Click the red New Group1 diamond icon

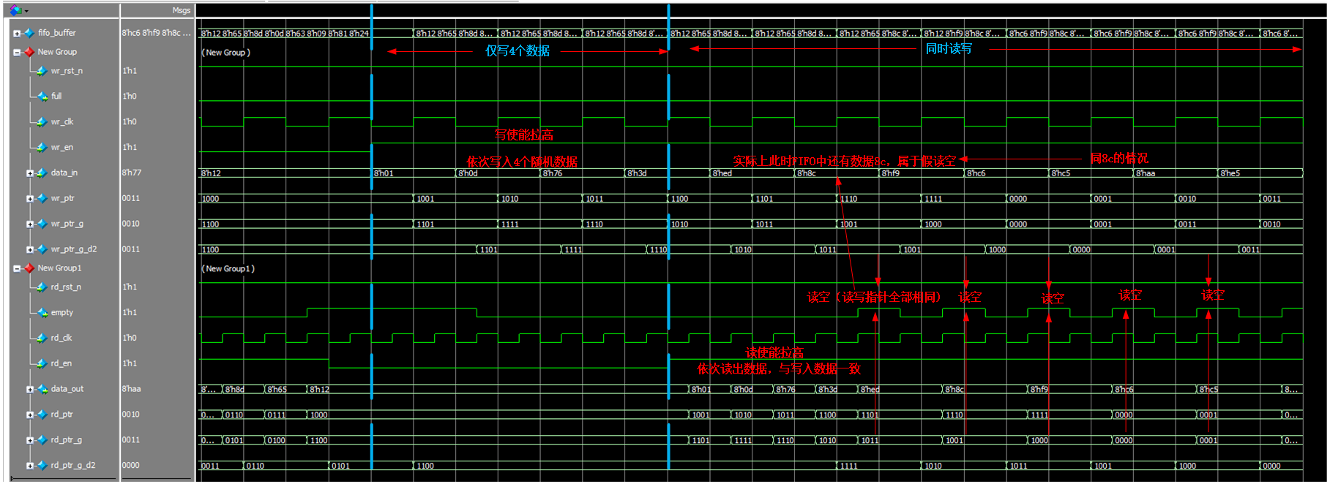[x=29, y=268]
